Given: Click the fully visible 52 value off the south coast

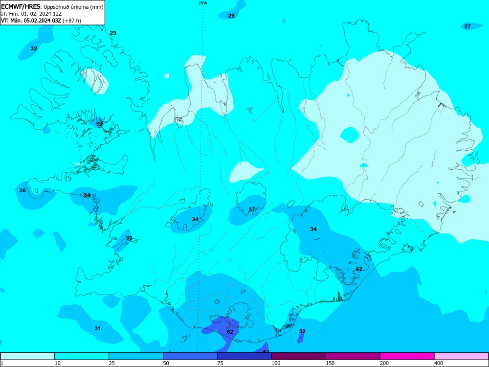Looking at the screenshot, I should click(302, 331).
